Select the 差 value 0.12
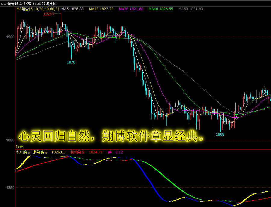Image resolution: width=271 pixels, height=207 pixels. pyautogui.click(x=119, y=152)
